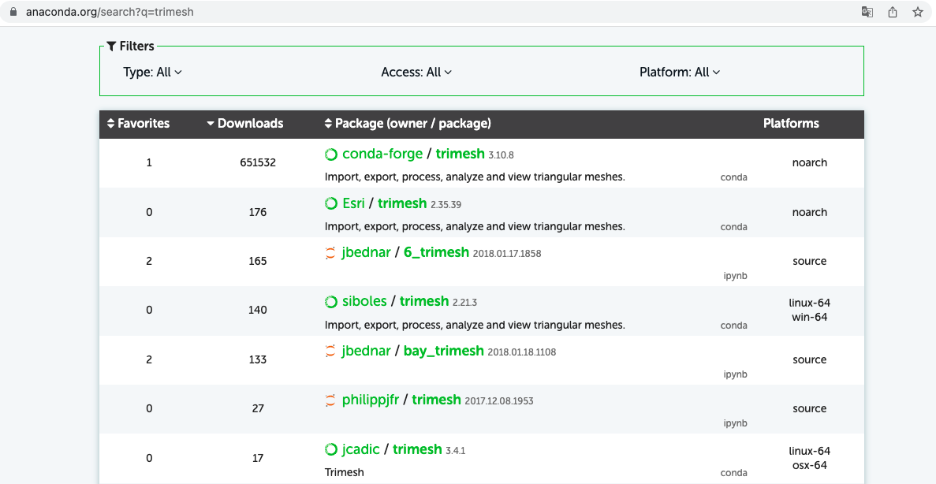Click the bookmark star in the address bar
This screenshot has height=484, width=936.
pyautogui.click(x=917, y=12)
